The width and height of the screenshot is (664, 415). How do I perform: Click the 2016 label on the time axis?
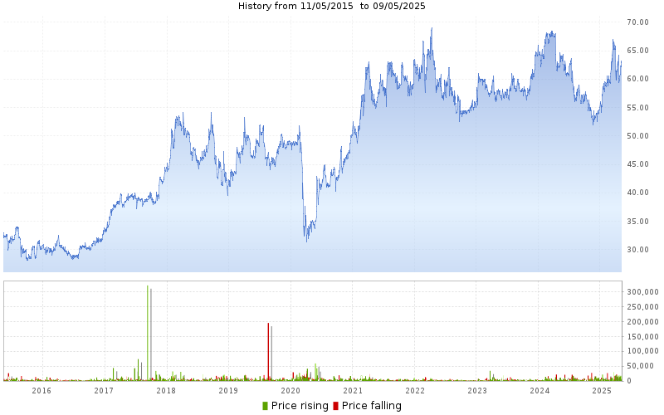(x=41, y=390)
